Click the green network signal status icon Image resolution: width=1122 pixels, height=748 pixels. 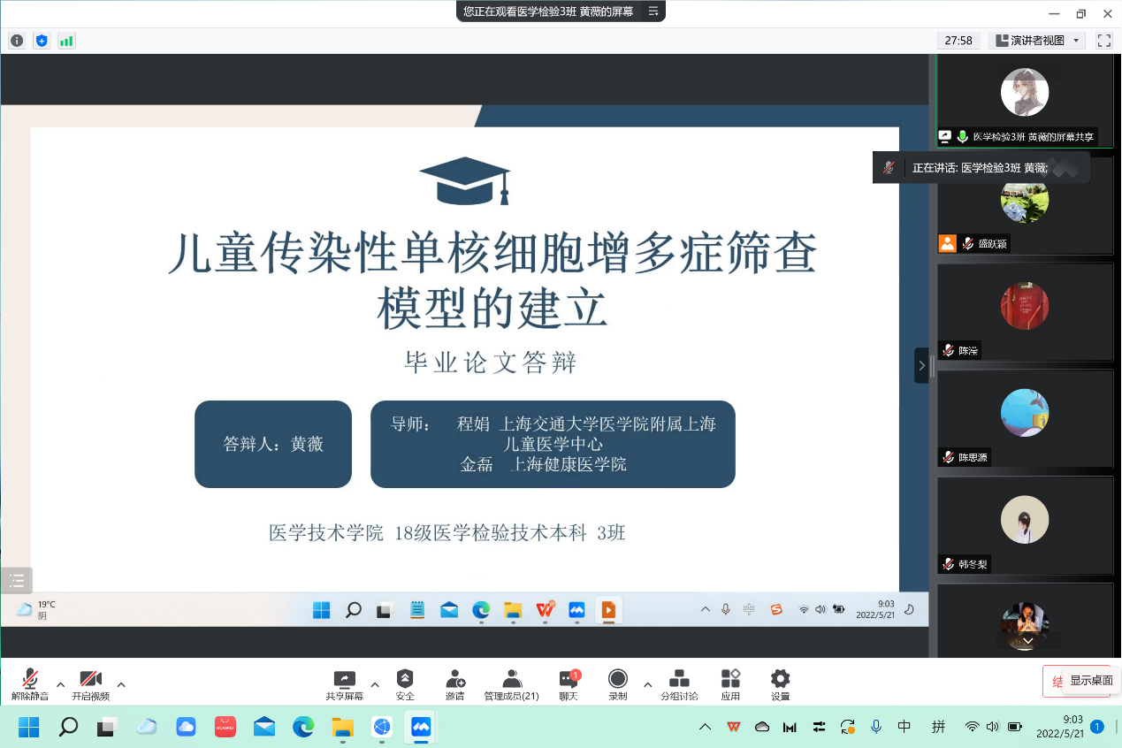point(66,41)
